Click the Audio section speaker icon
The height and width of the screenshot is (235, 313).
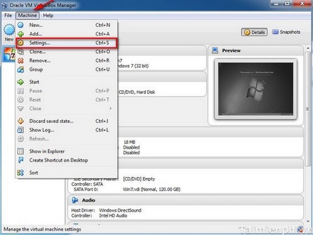tap(74, 200)
